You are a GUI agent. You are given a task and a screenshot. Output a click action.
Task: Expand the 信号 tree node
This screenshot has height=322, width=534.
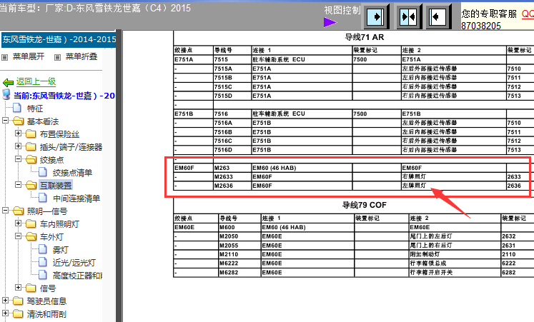click(x=18, y=288)
